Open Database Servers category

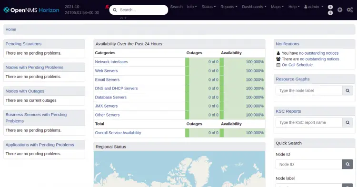110,97
